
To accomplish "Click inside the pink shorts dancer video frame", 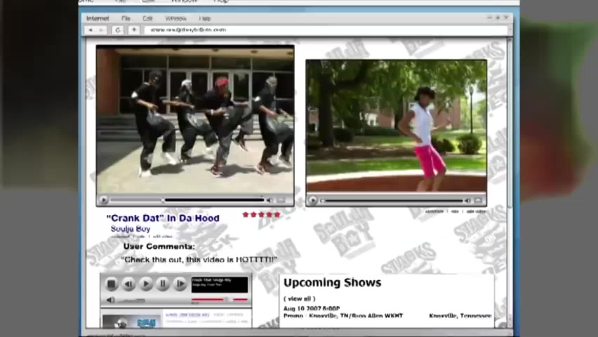I will click(397, 126).
